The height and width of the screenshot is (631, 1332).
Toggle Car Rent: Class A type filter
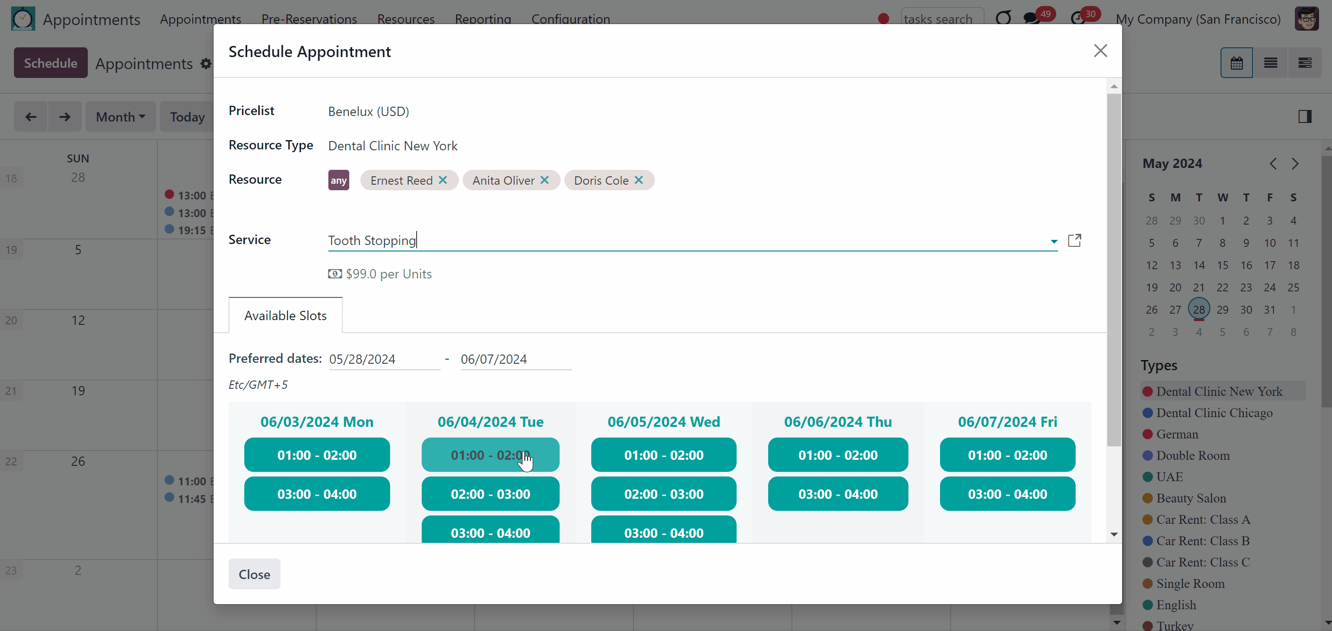coord(1203,520)
